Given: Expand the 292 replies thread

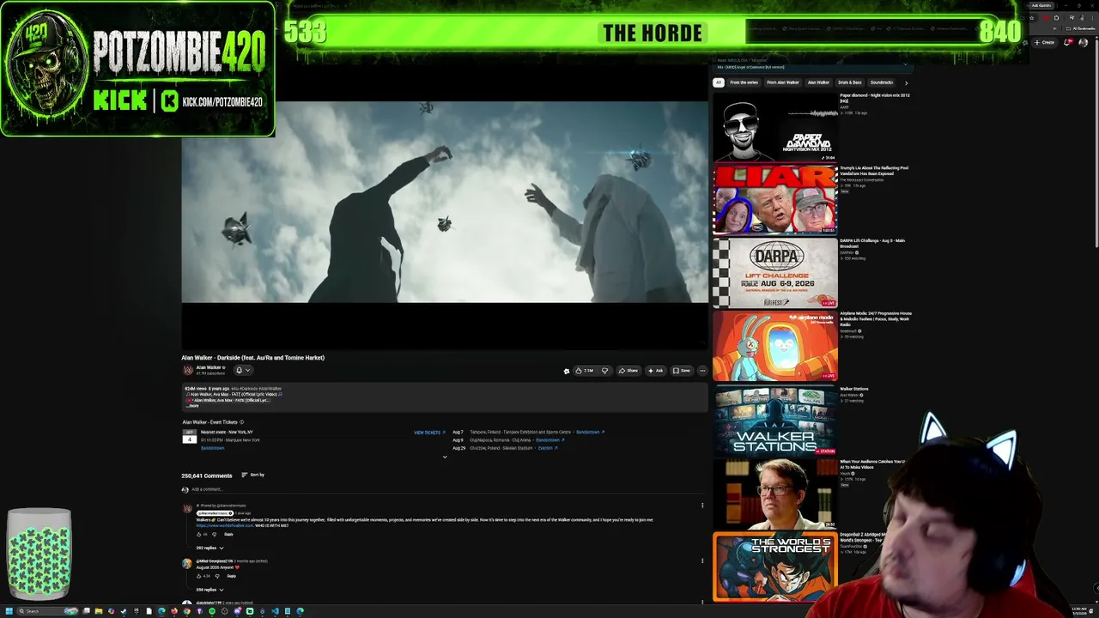Looking at the screenshot, I should pos(209,548).
